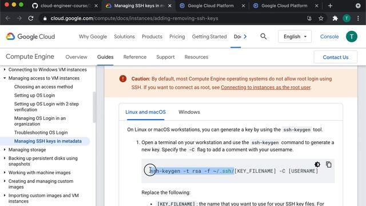Click install app icon in address bar
Image resolution: width=366 pixels, height=206 pixels.
[309, 18]
